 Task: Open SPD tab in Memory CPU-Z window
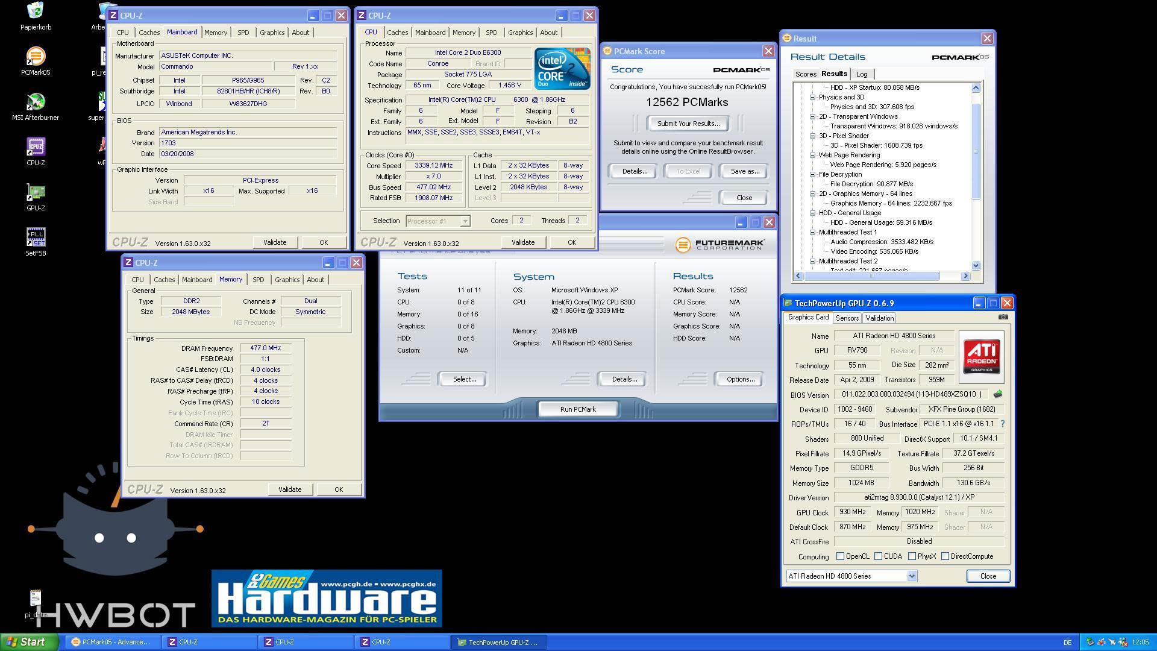pos(259,280)
